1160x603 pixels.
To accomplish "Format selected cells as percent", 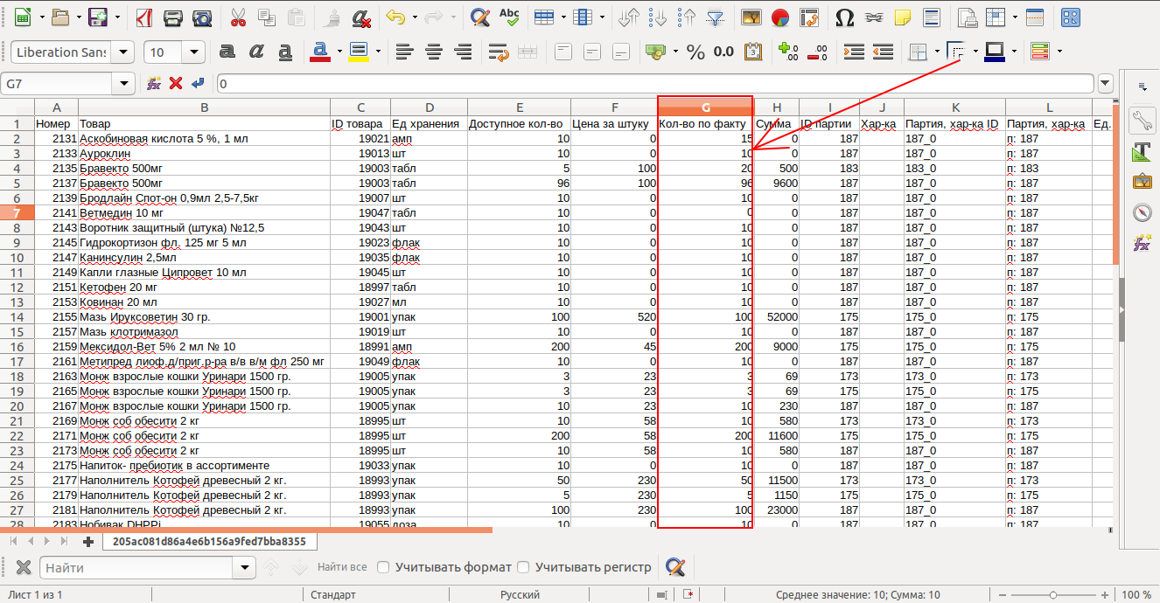I will tap(695, 52).
